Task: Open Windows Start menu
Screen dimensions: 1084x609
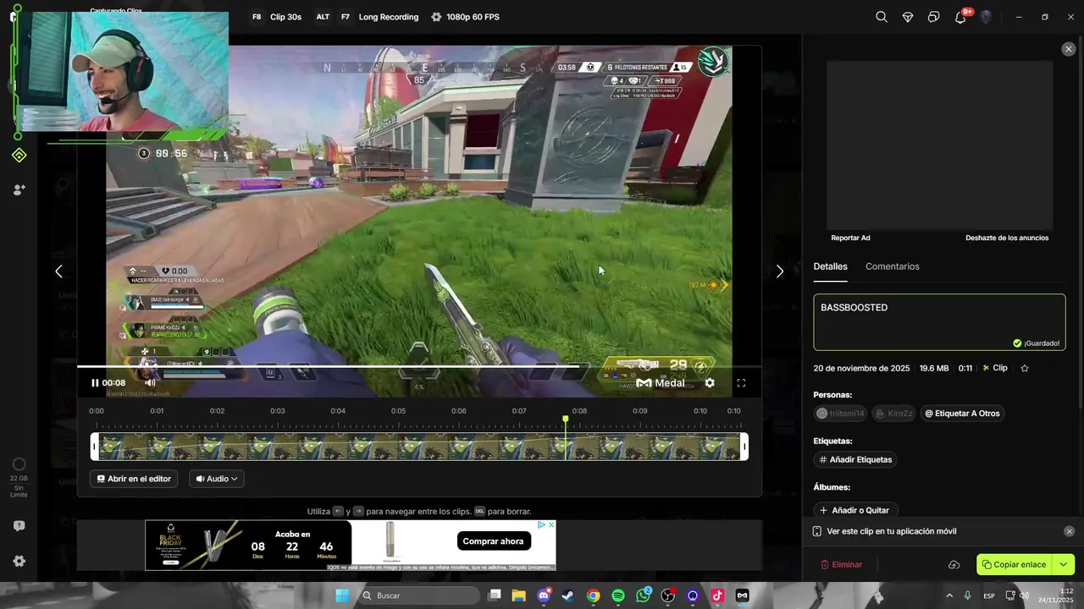Action: (342, 595)
